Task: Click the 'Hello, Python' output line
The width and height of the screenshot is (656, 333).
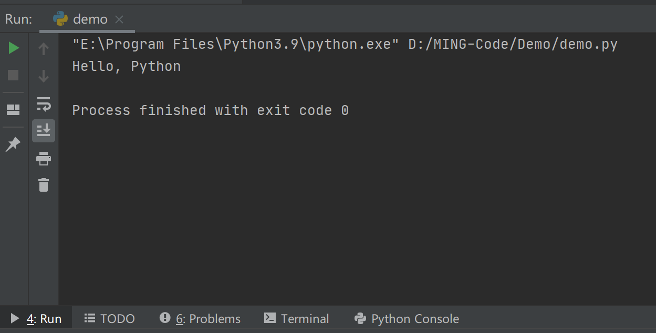Action: (x=127, y=67)
